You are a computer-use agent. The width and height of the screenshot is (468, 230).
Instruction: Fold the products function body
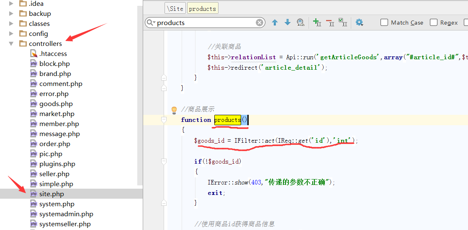tap(164, 120)
